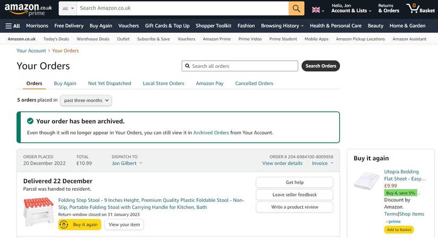Open the search category All dropdown

tap(67, 8)
